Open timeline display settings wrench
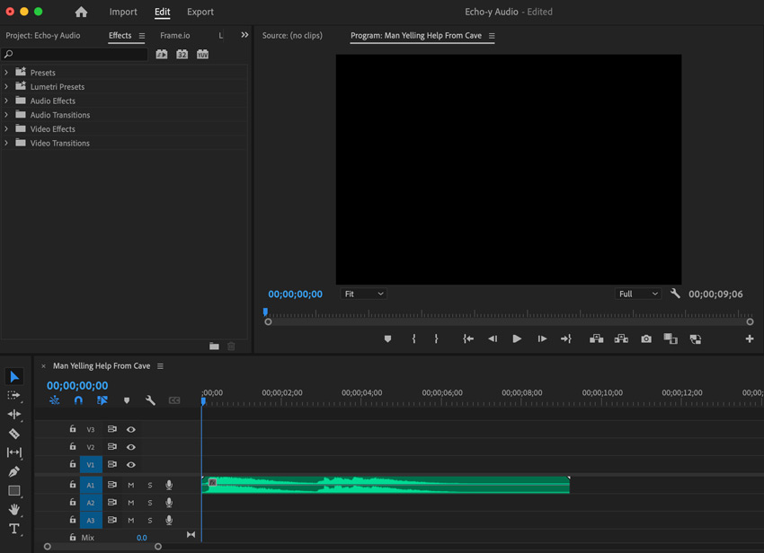 (x=150, y=400)
